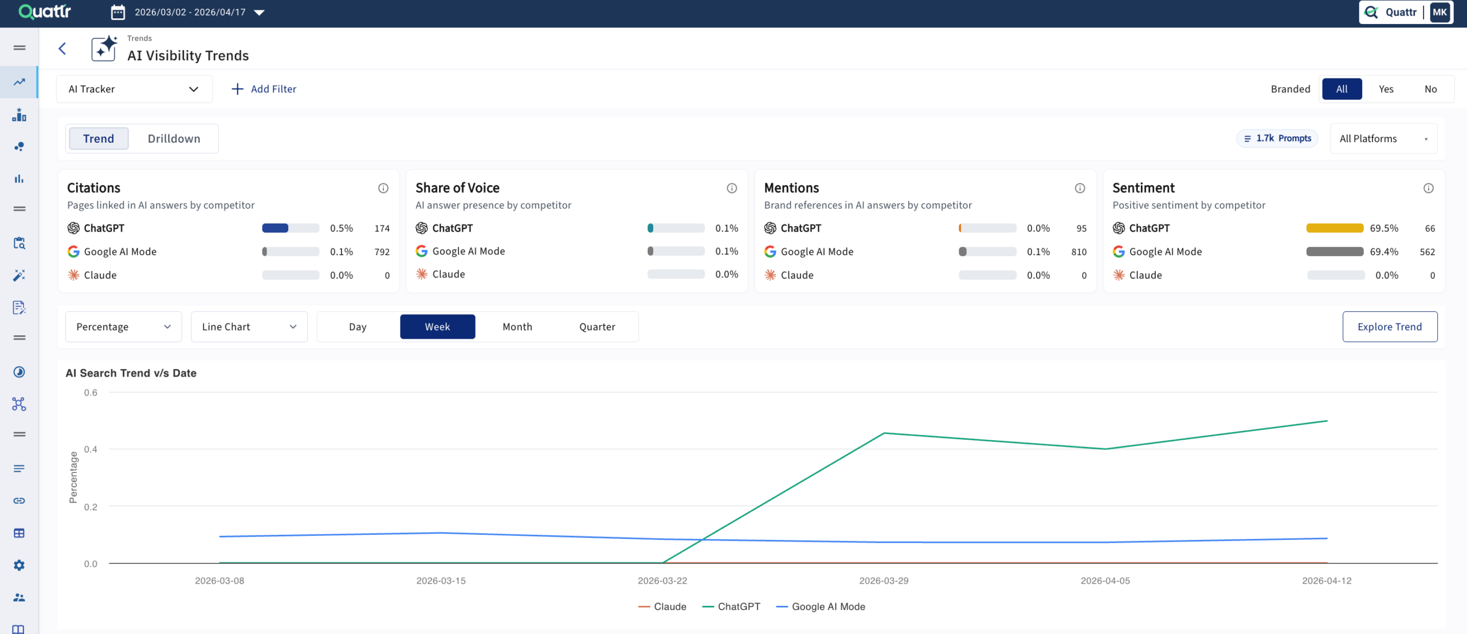The height and width of the screenshot is (634, 1467).
Task: Click the Sentiment card info icon
Action: tap(1428, 187)
